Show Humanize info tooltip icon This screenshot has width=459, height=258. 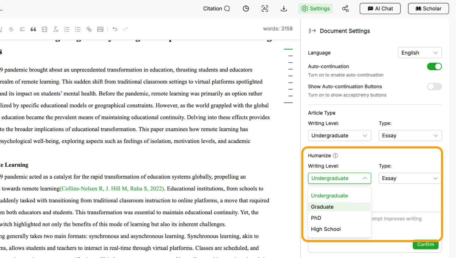coord(335,155)
